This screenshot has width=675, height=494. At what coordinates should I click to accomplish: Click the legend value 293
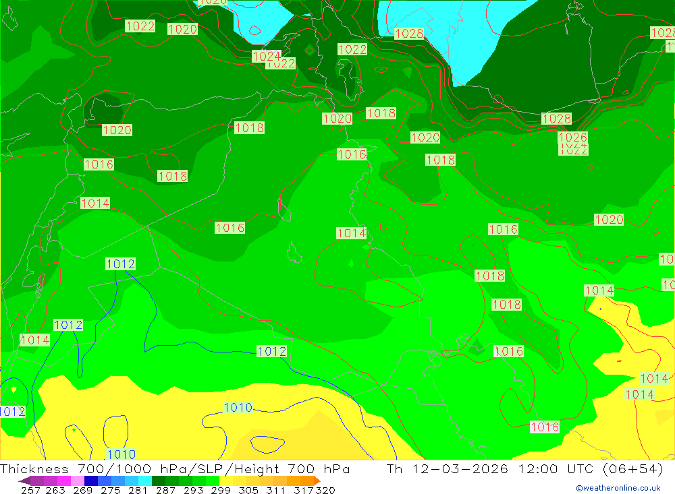coord(193,490)
